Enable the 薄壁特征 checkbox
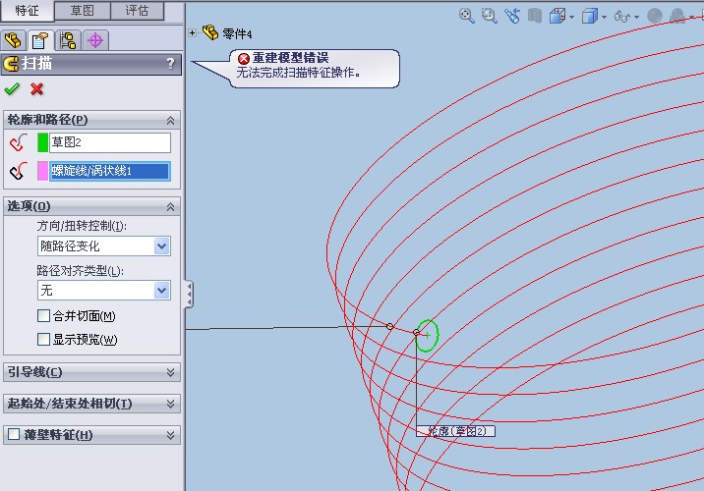The image size is (704, 491). click(x=14, y=434)
